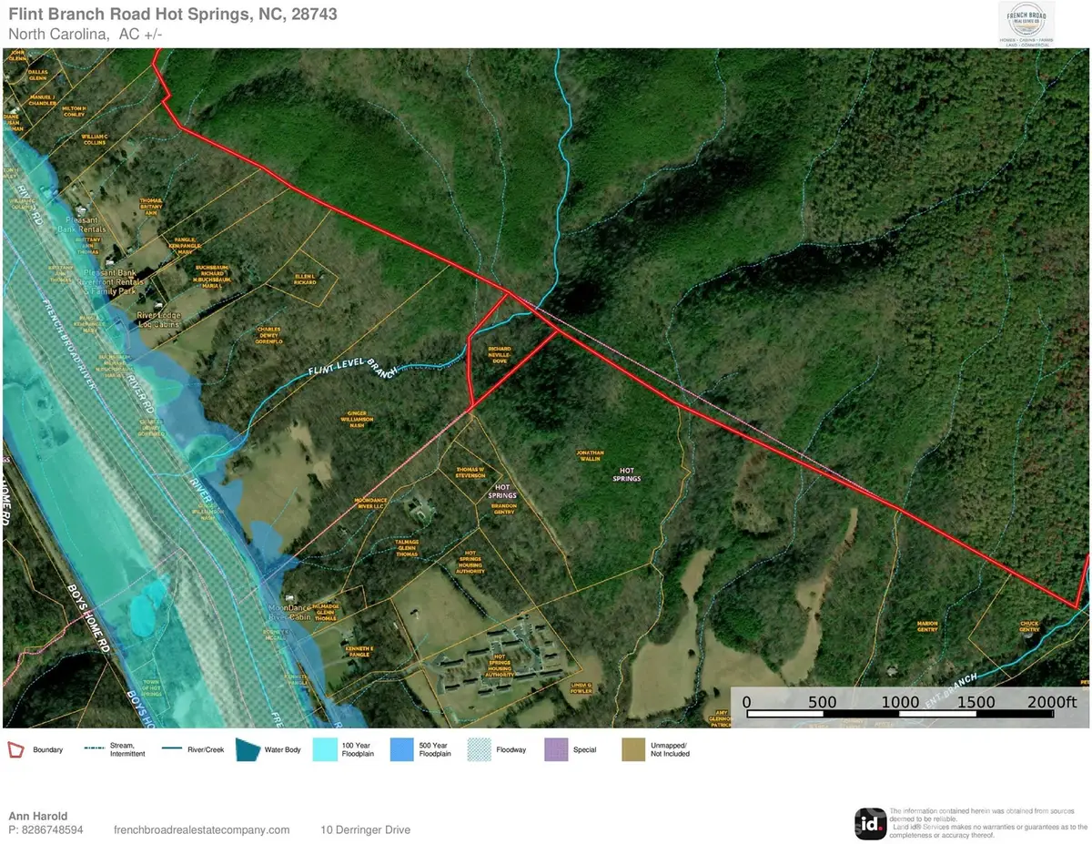Click the Boundary legend icon
This screenshot has width=1092, height=844.
[15, 750]
